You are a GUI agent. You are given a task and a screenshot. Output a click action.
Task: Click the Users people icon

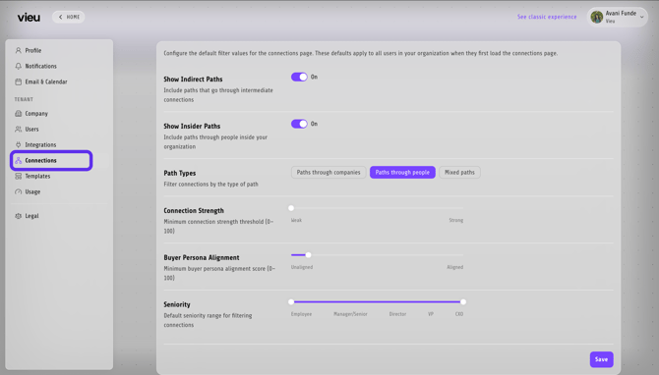[18, 130]
